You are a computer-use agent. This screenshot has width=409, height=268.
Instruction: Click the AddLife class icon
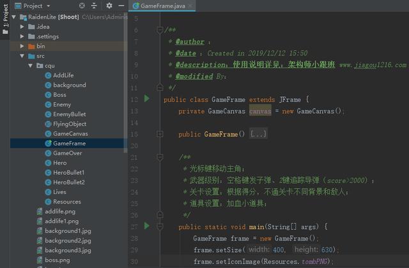tap(48, 75)
